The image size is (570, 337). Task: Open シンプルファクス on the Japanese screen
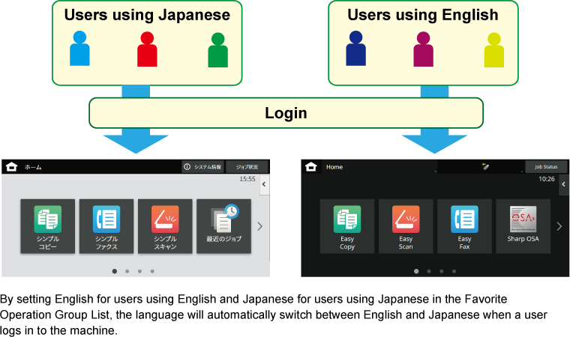pos(106,226)
